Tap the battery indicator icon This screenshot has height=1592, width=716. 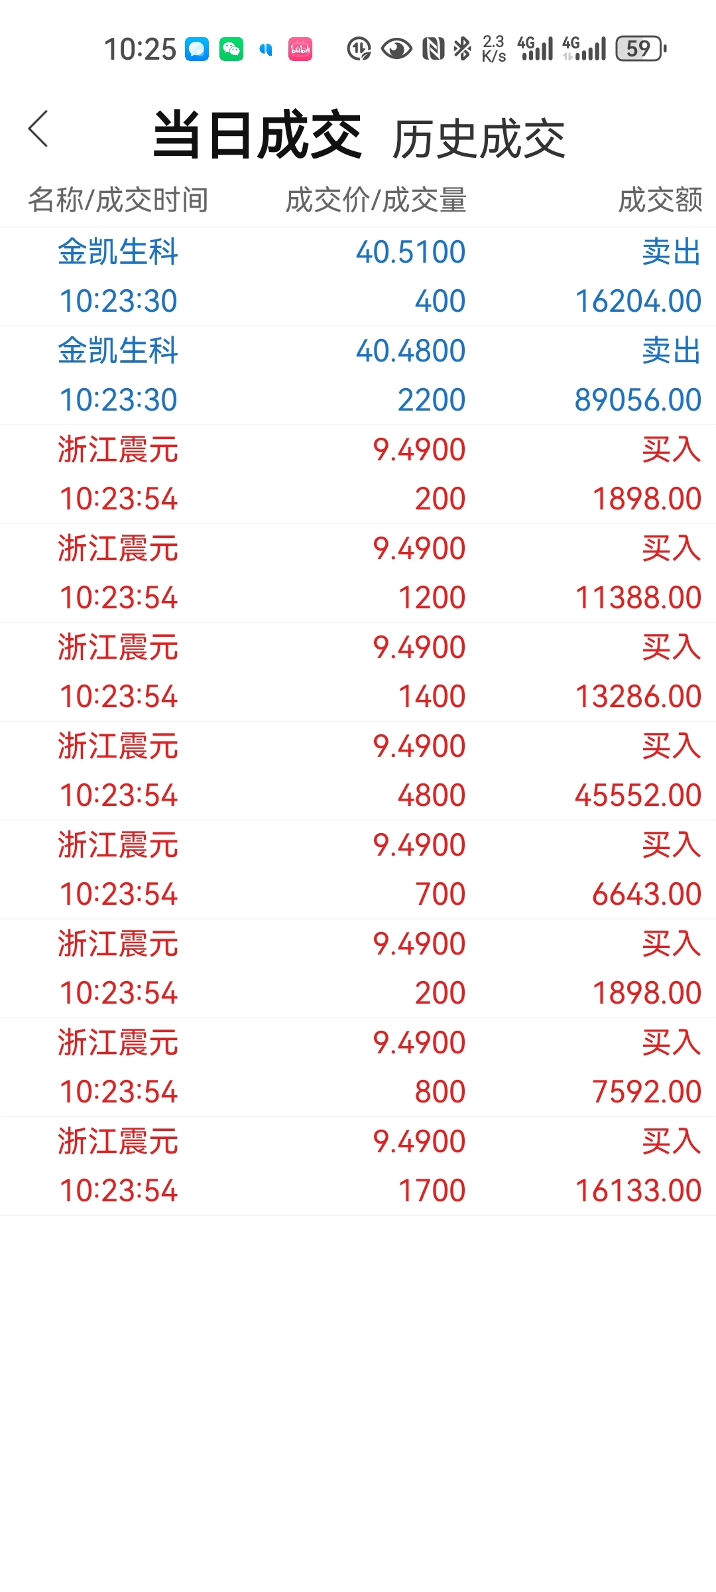(641, 48)
